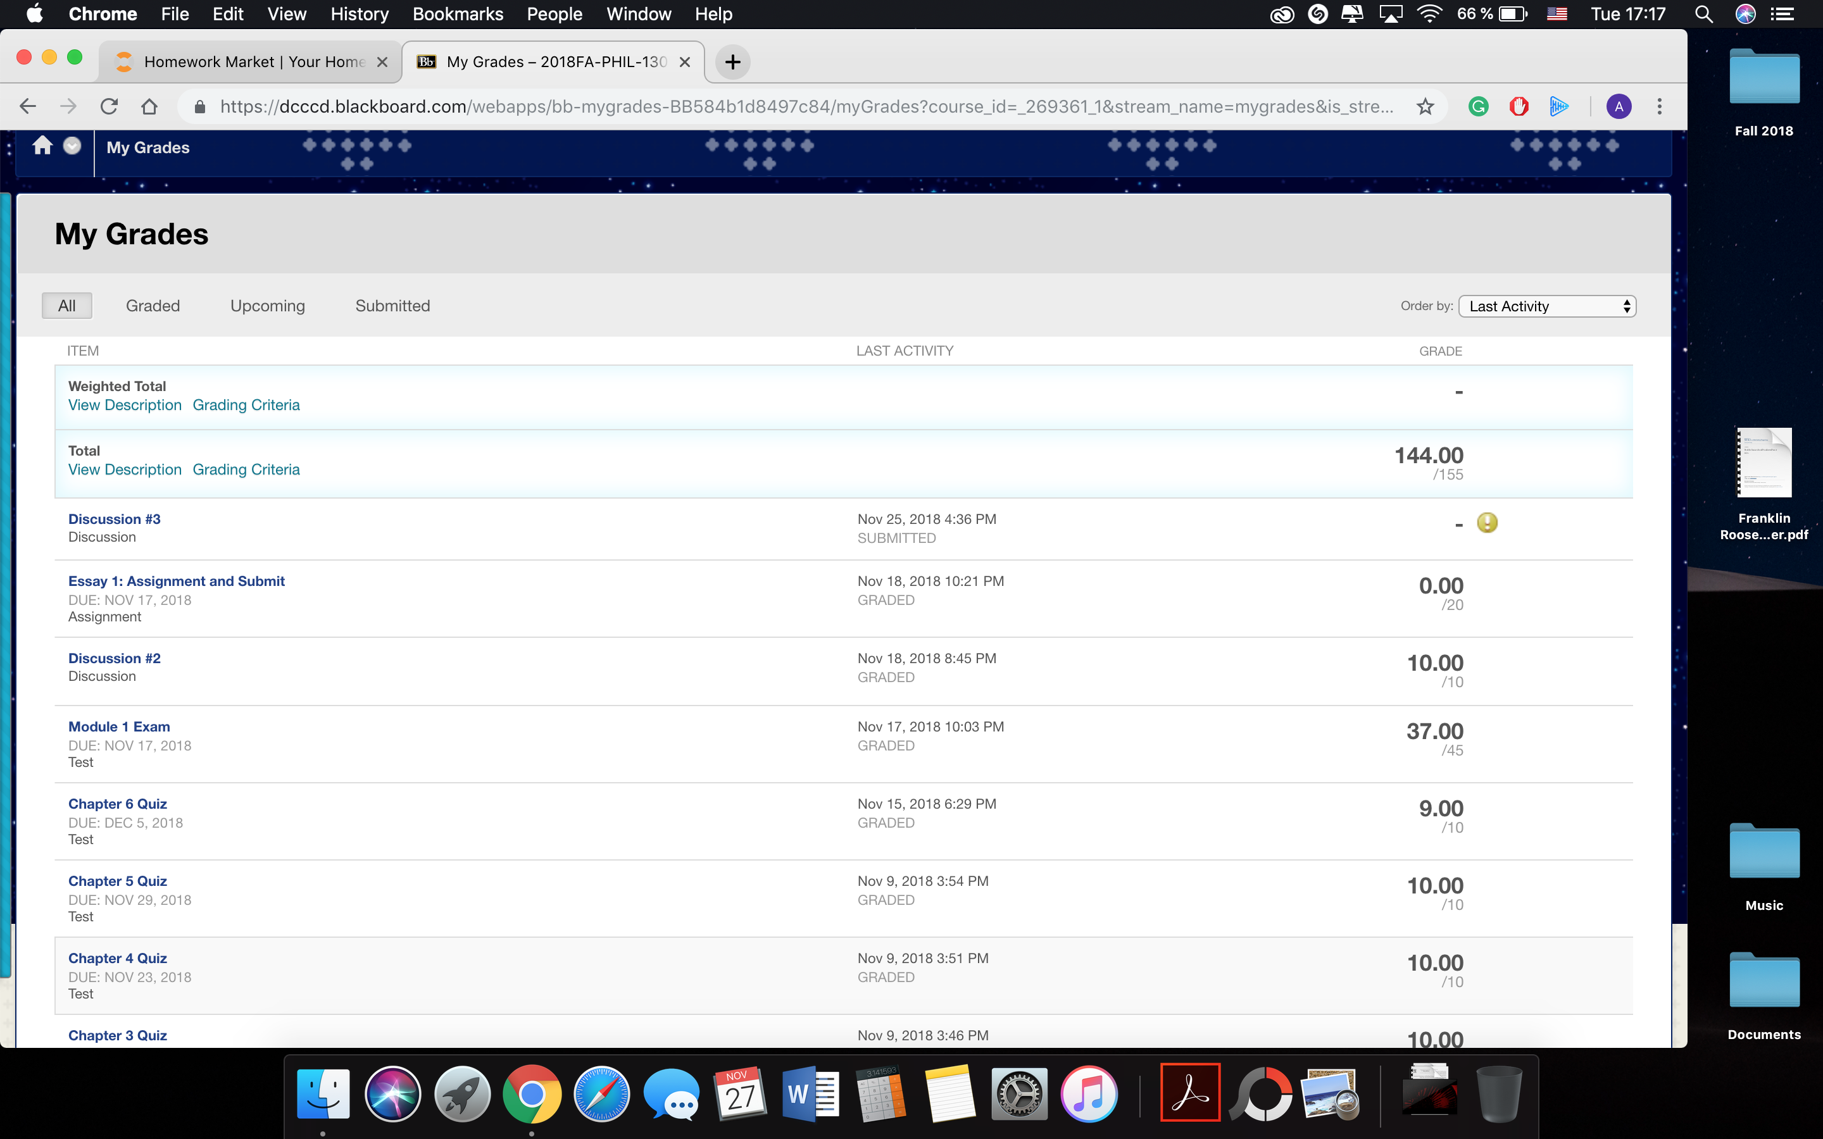View Description for Total row
The height and width of the screenshot is (1139, 1823).
pyautogui.click(x=125, y=470)
